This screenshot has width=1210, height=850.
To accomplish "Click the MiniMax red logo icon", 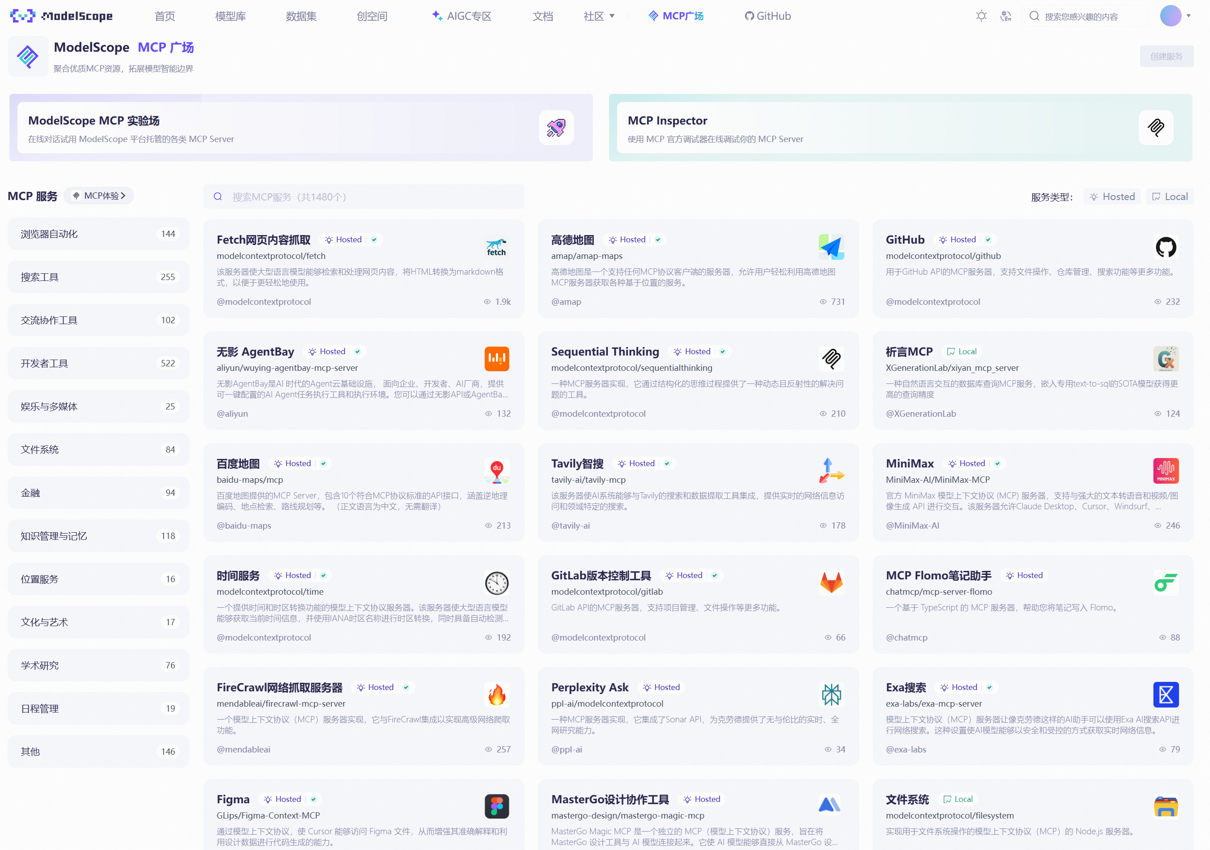I will [x=1165, y=470].
